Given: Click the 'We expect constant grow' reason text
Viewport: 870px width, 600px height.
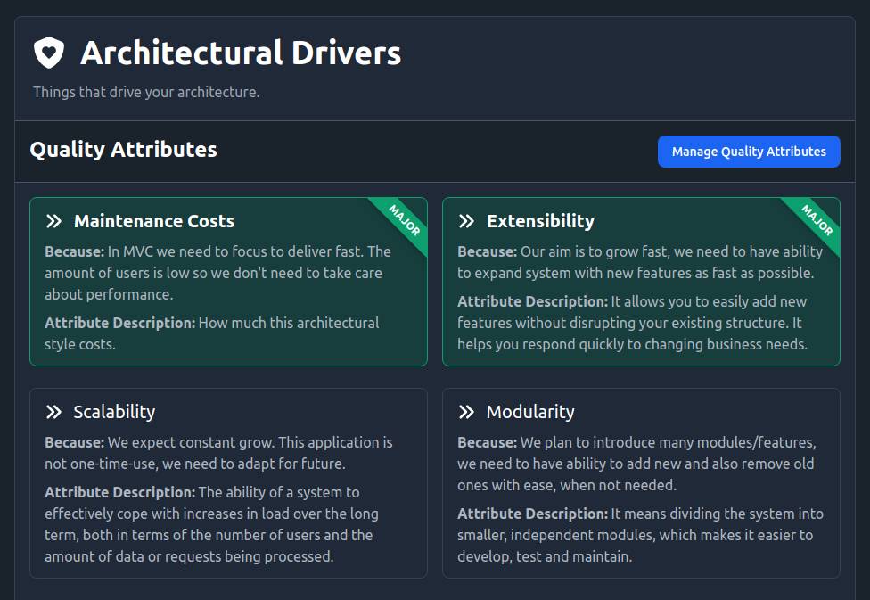Looking at the screenshot, I should click(x=218, y=453).
